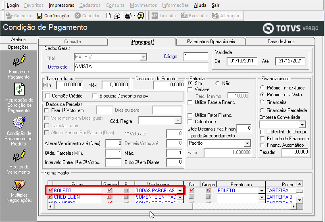
Task: Click the Validade De date field
Action: 242,61
